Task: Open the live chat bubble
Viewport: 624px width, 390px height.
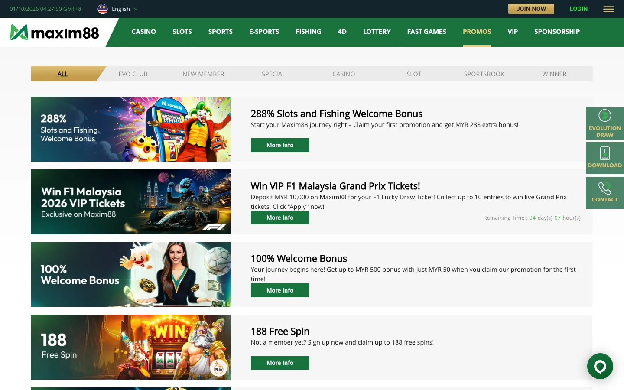Action: click(x=600, y=366)
